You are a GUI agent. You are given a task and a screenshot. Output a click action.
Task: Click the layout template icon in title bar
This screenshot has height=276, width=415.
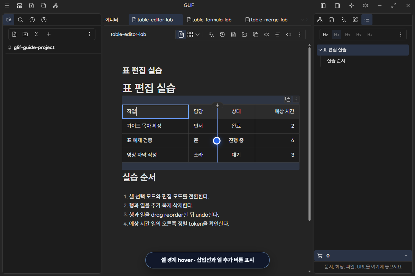pos(19,6)
